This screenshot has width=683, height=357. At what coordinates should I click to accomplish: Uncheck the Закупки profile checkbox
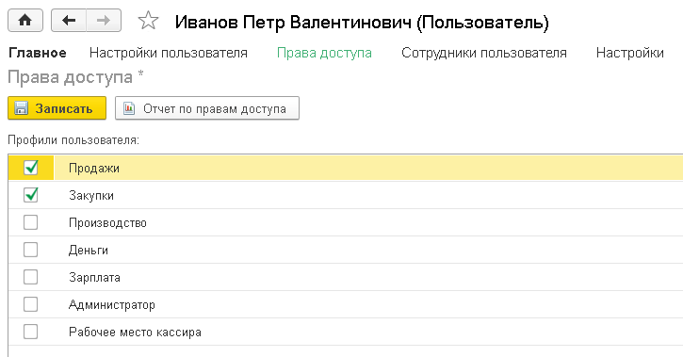tap(30, 195)
